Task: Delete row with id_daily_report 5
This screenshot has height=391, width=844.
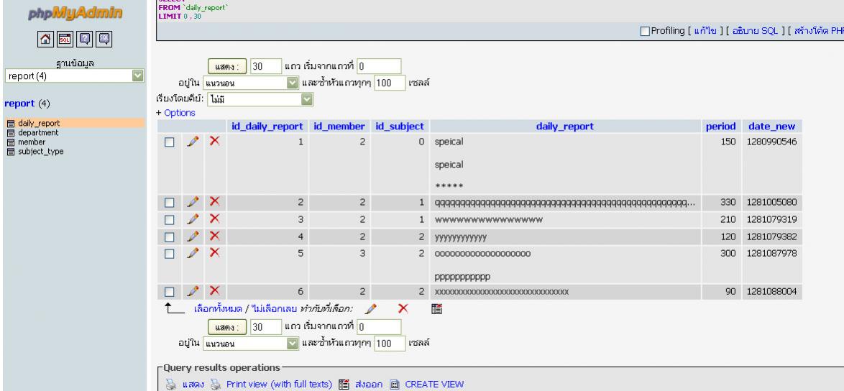Action: [215, 252]
